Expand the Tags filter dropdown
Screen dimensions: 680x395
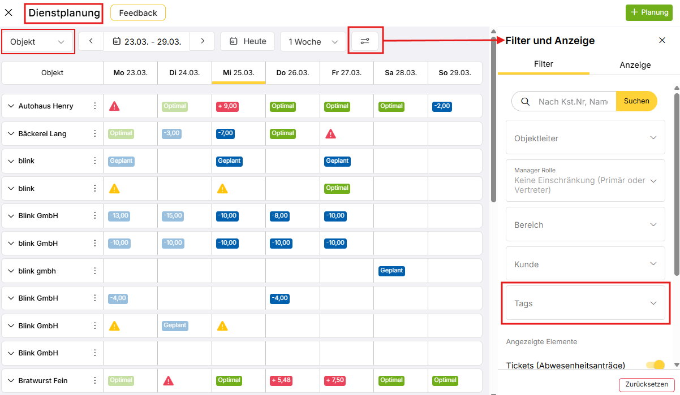point(585,303)
